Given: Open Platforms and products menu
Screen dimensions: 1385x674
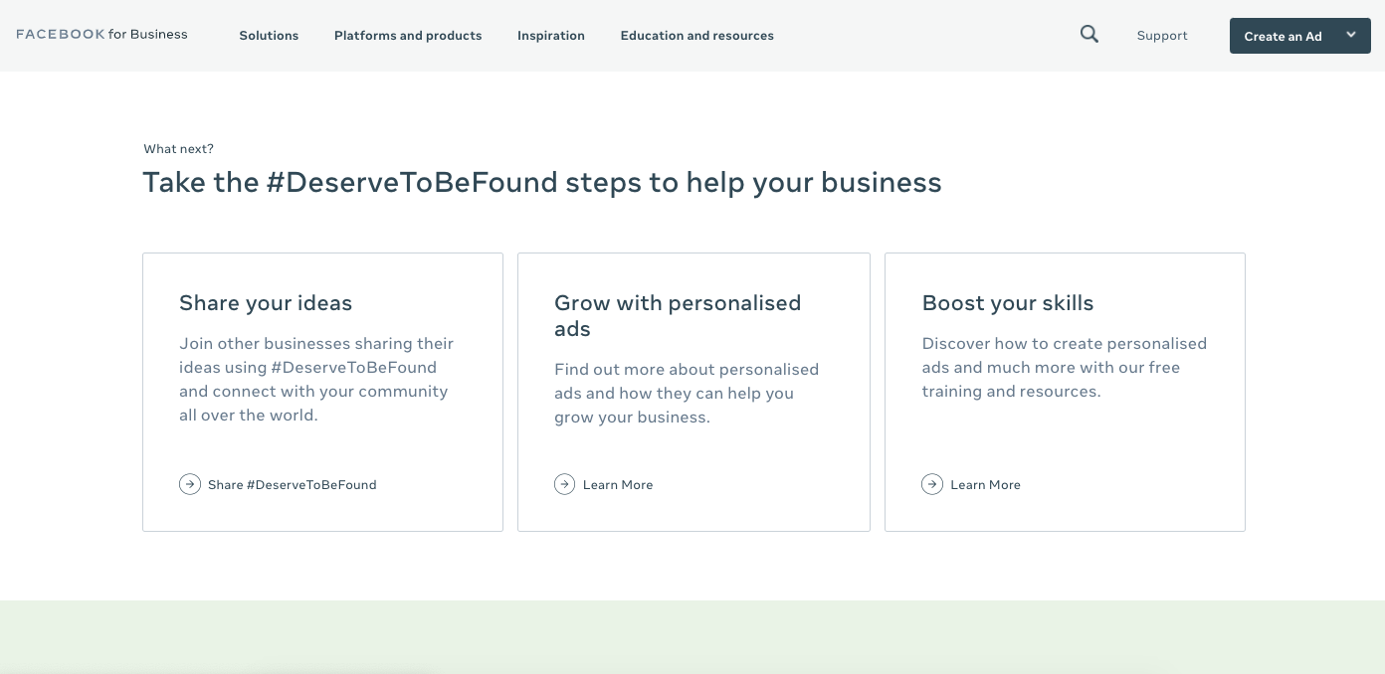Looking at the screenshot, I should tap(408, 36).
